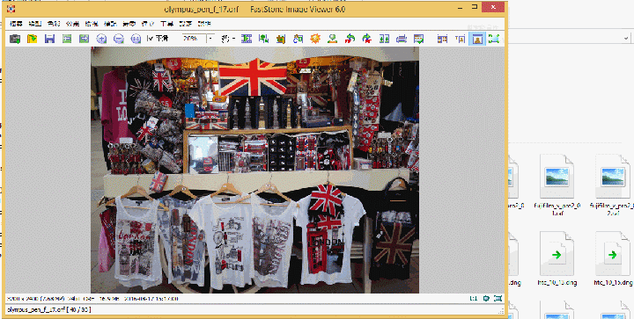Acquire image from scanner/camera toolbar icon

(15, 39)
